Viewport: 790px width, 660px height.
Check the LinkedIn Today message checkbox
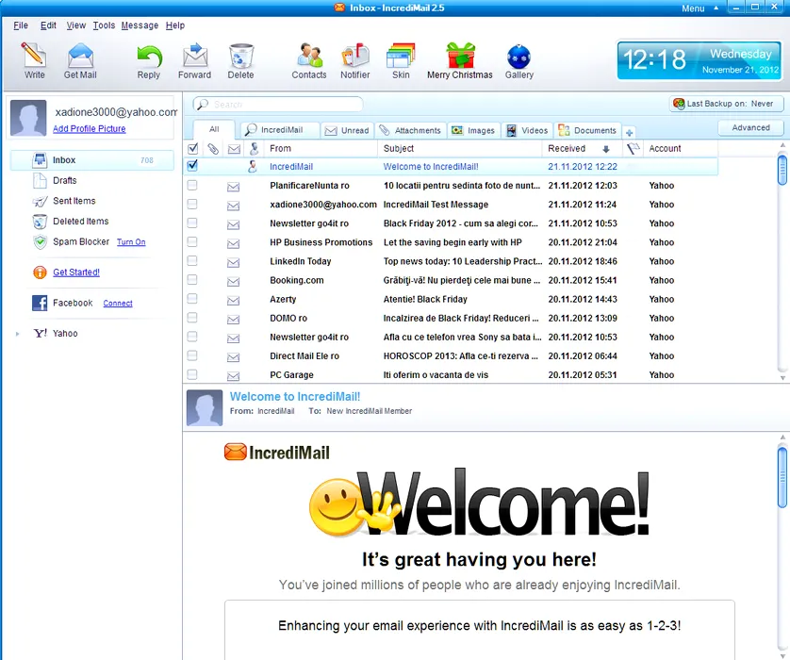[192, 260]
